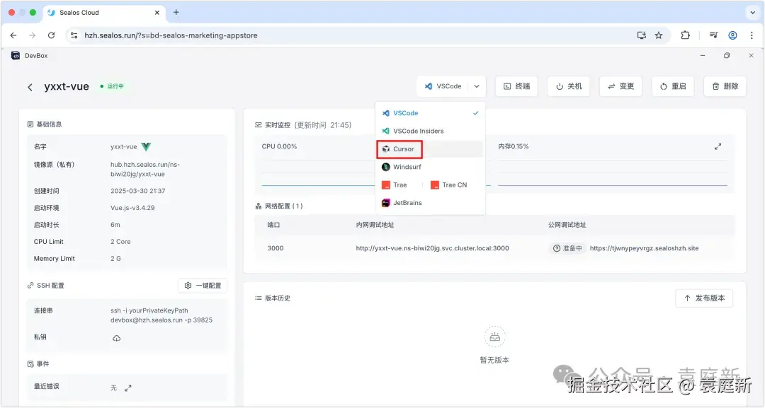
Task: Close the DevBox window
Action: point(751,55)
